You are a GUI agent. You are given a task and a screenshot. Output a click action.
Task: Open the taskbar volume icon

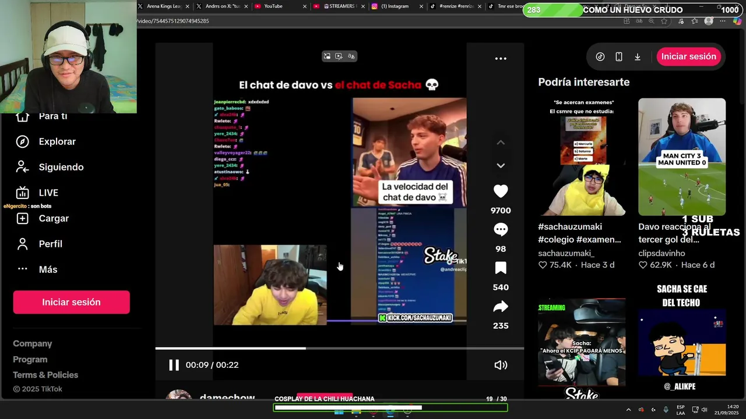(703, 410)
